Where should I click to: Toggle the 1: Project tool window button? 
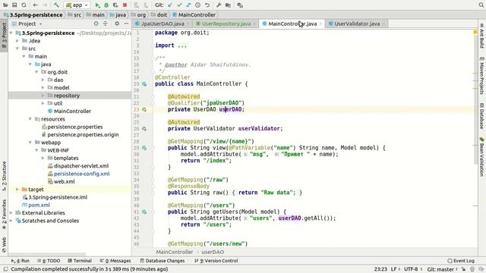[x=4, y=36]
